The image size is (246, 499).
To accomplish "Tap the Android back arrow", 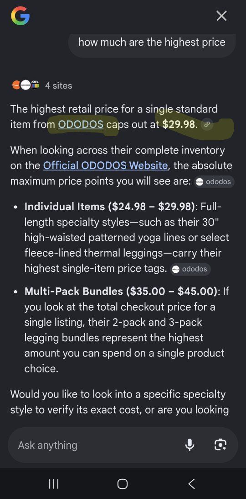I will point(191,484).
